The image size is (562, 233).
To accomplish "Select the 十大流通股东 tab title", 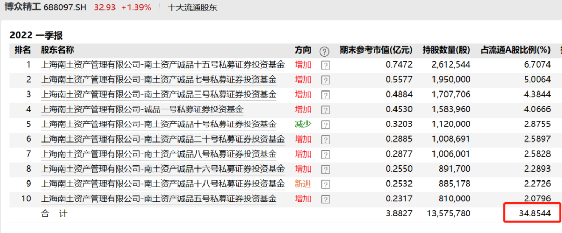I will pos(193,7).
